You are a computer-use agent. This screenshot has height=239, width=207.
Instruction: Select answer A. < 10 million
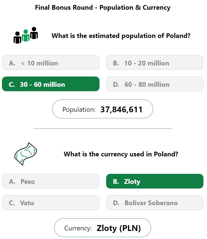51,63
